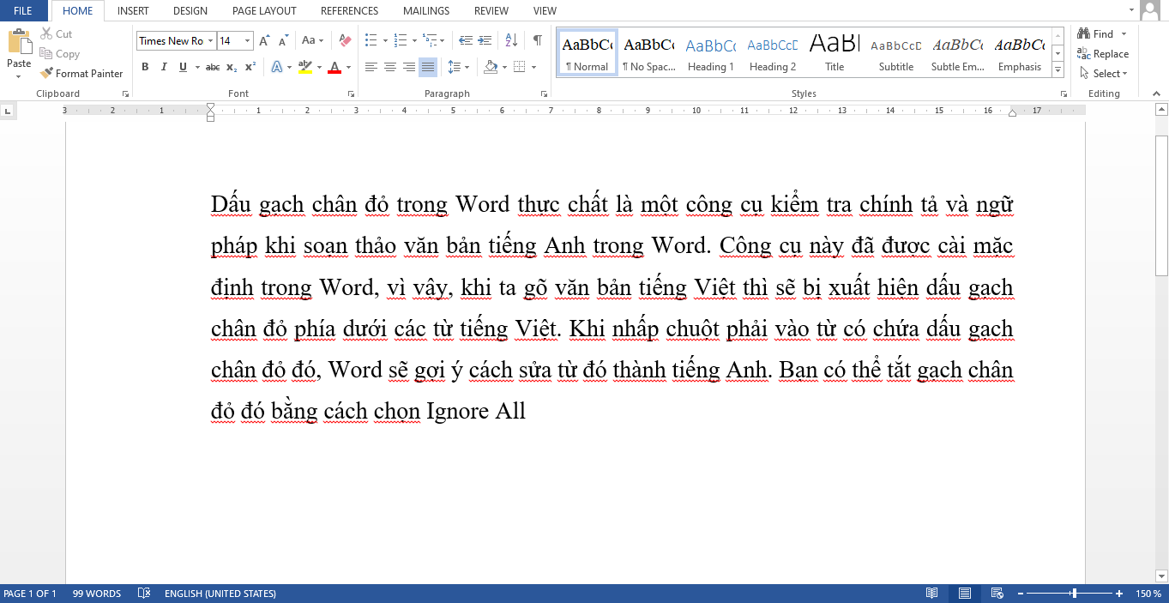This screenshot has width=1169, height=603.
Task: Sort the selected text alphabetically
Action: (509, 39)
